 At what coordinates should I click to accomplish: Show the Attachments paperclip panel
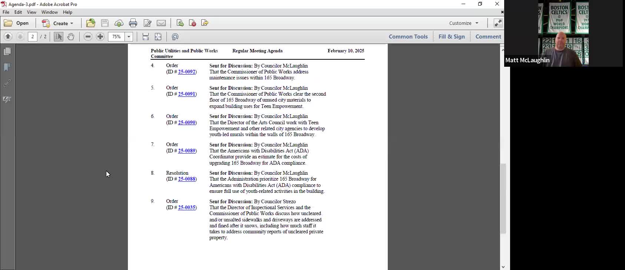7,83
